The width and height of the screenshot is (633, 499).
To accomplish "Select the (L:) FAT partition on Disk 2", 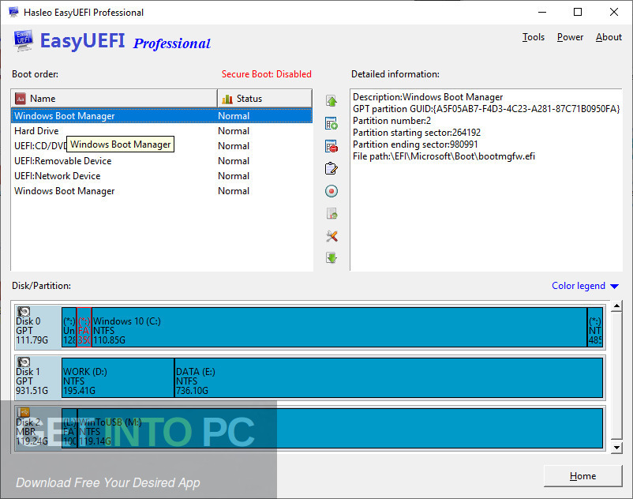I will (x=69, y=428).
